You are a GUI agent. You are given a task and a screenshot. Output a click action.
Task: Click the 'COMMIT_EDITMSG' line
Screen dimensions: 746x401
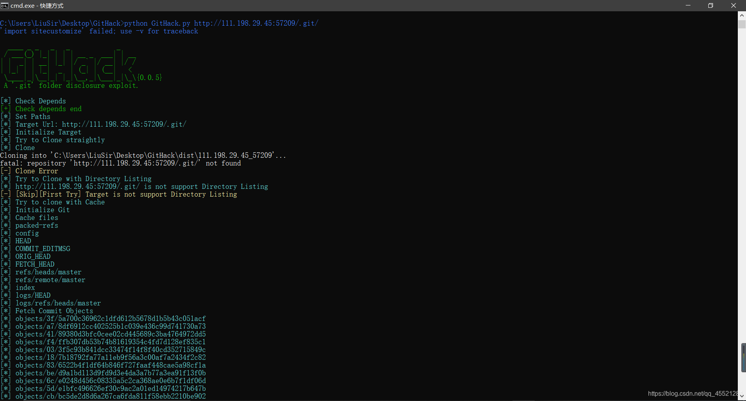(x=36, y=249)
